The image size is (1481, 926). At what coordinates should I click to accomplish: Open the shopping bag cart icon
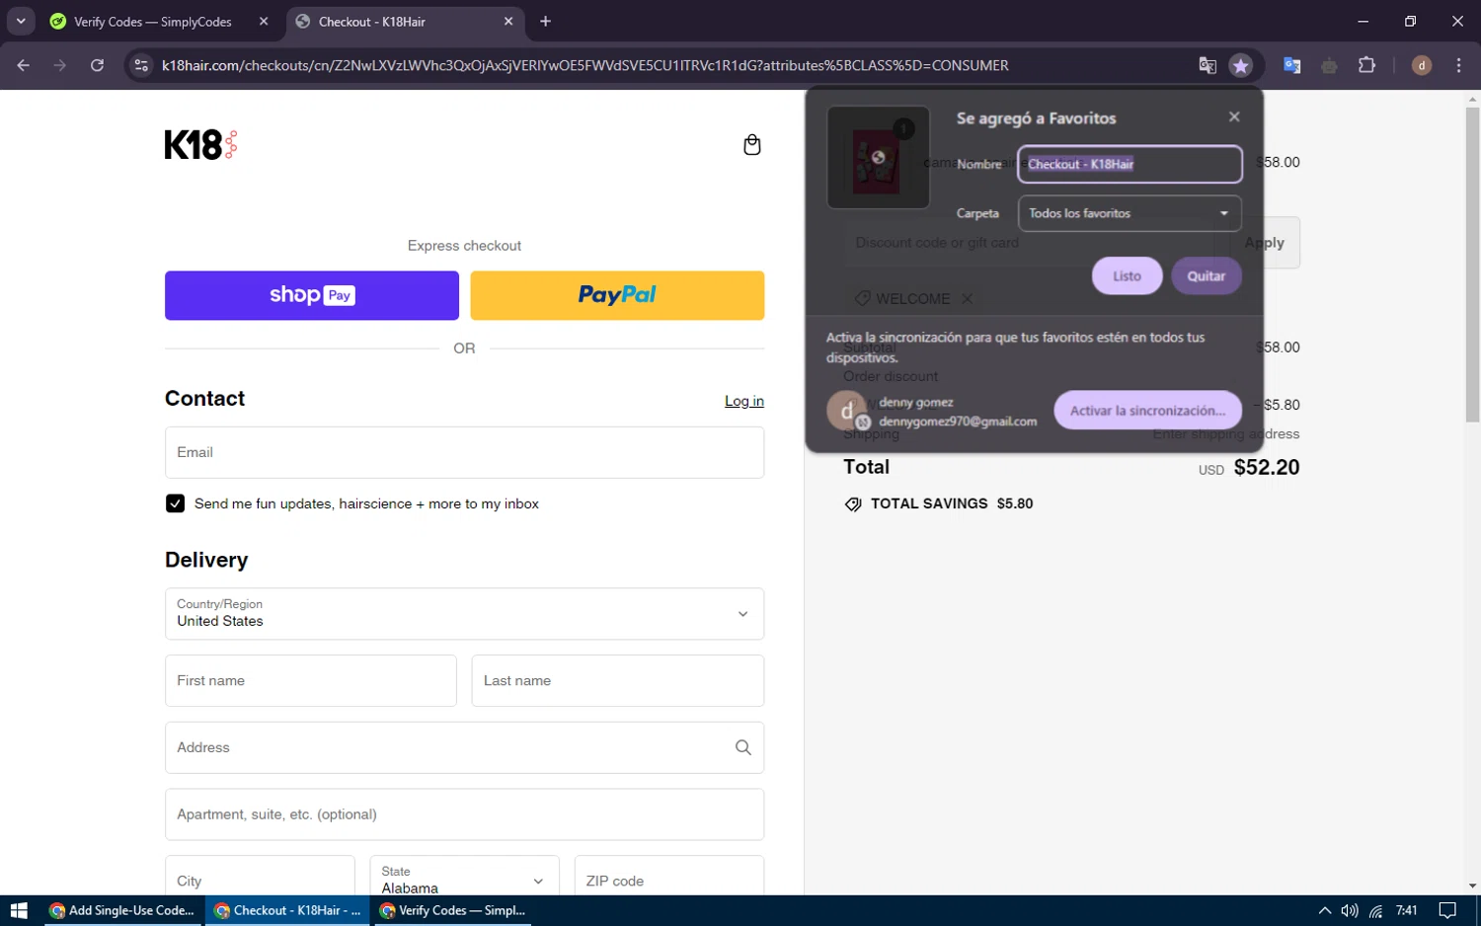pos(751,145)
